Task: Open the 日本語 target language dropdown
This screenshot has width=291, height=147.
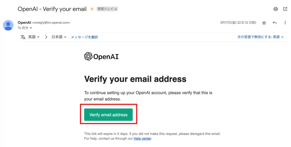Action: 59,37
